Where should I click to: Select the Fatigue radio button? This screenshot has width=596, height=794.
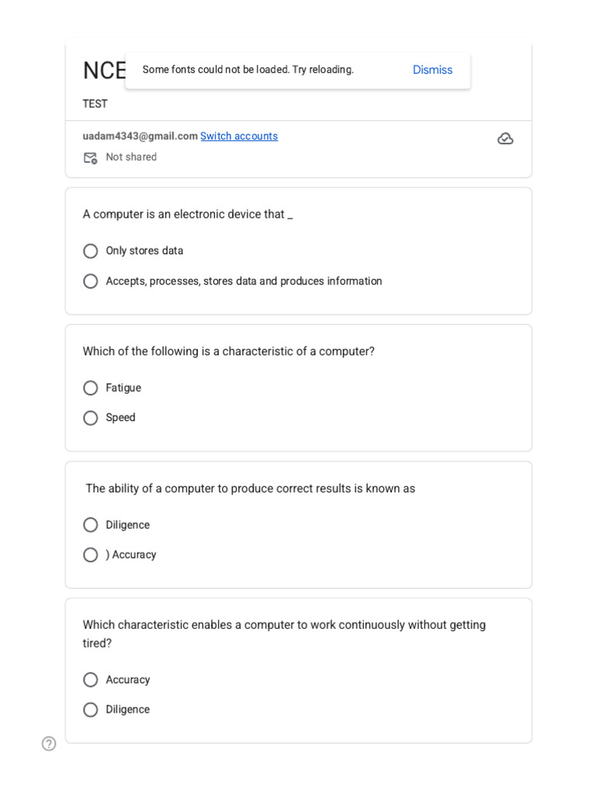click(x=91, y=388)
